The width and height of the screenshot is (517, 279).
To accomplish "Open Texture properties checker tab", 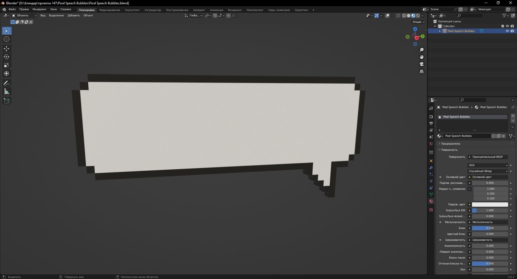I will pyautogui.click(x=431, y=210).
